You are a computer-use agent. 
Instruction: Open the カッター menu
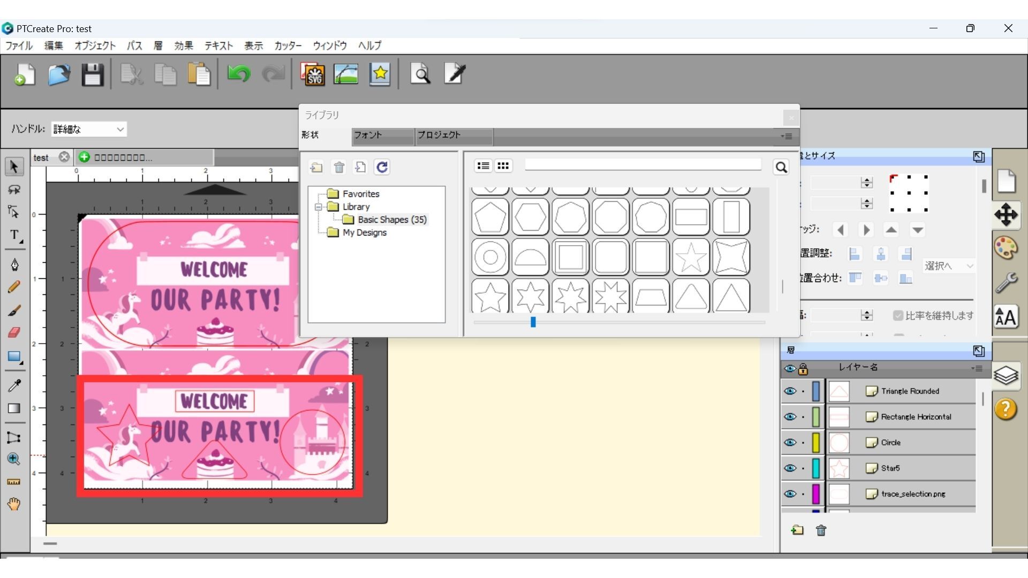pos(288,46)
